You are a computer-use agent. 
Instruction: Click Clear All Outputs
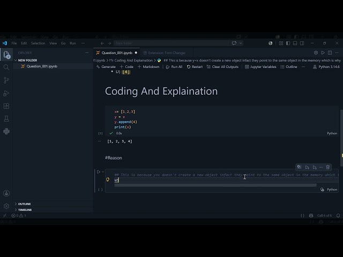coord(222,67)
